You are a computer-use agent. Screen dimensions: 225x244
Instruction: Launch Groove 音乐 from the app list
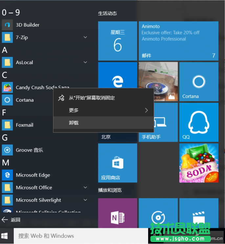tap(29, 150)
